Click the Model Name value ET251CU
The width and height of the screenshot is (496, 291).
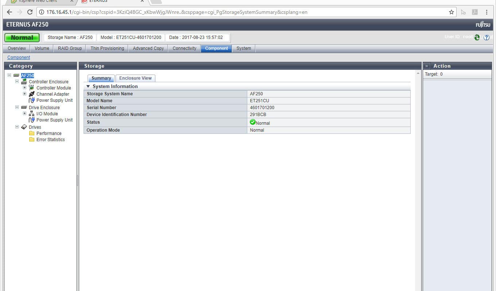tap(260, 101)
